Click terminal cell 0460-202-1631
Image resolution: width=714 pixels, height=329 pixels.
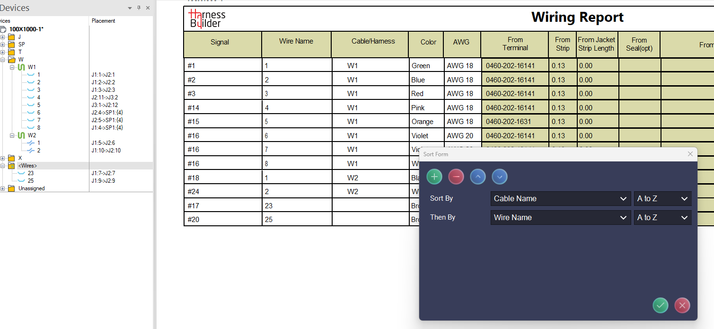coord(515,122)
